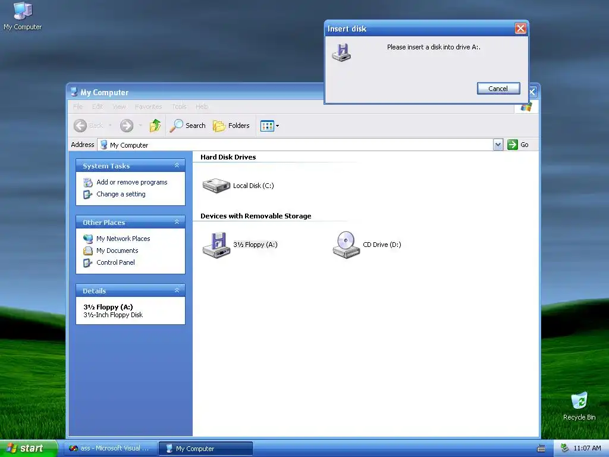Screen dimensions: 609x457
Task: Click Change a setting link
Action: tap(121, 194)
